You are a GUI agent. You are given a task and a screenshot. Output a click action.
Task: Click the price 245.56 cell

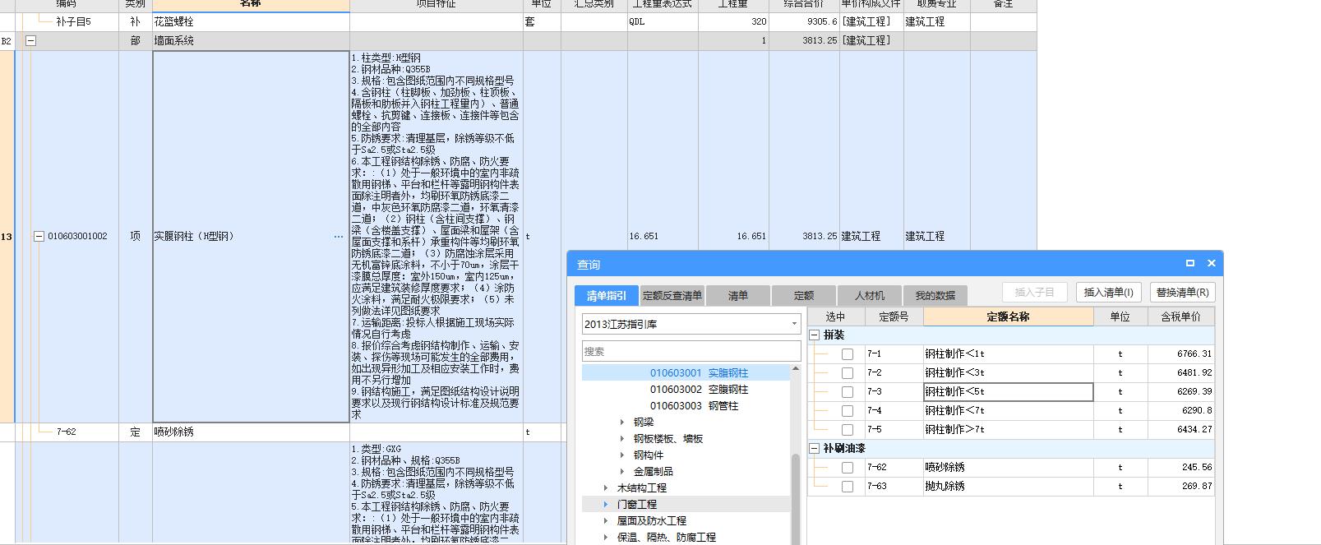pyautogui.click(x=1180, y=468)
